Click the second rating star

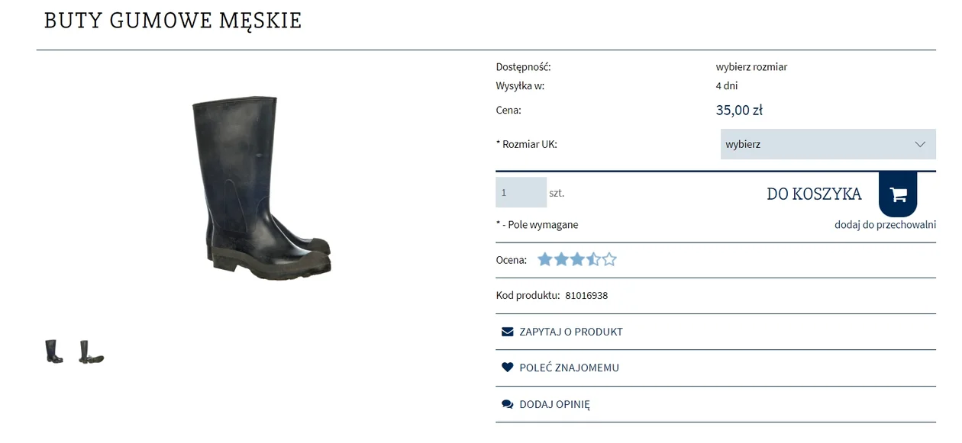pos(561,260)
